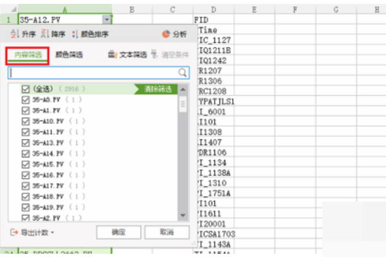Click cell containing IC_1127
Viewport: 386px width, 257px height.
coord(216,40)
